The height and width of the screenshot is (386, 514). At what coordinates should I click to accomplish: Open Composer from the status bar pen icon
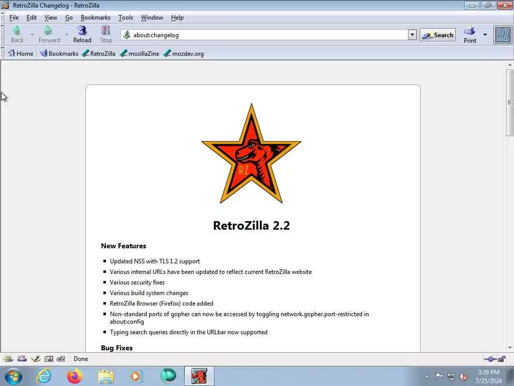tap(36, 359)
